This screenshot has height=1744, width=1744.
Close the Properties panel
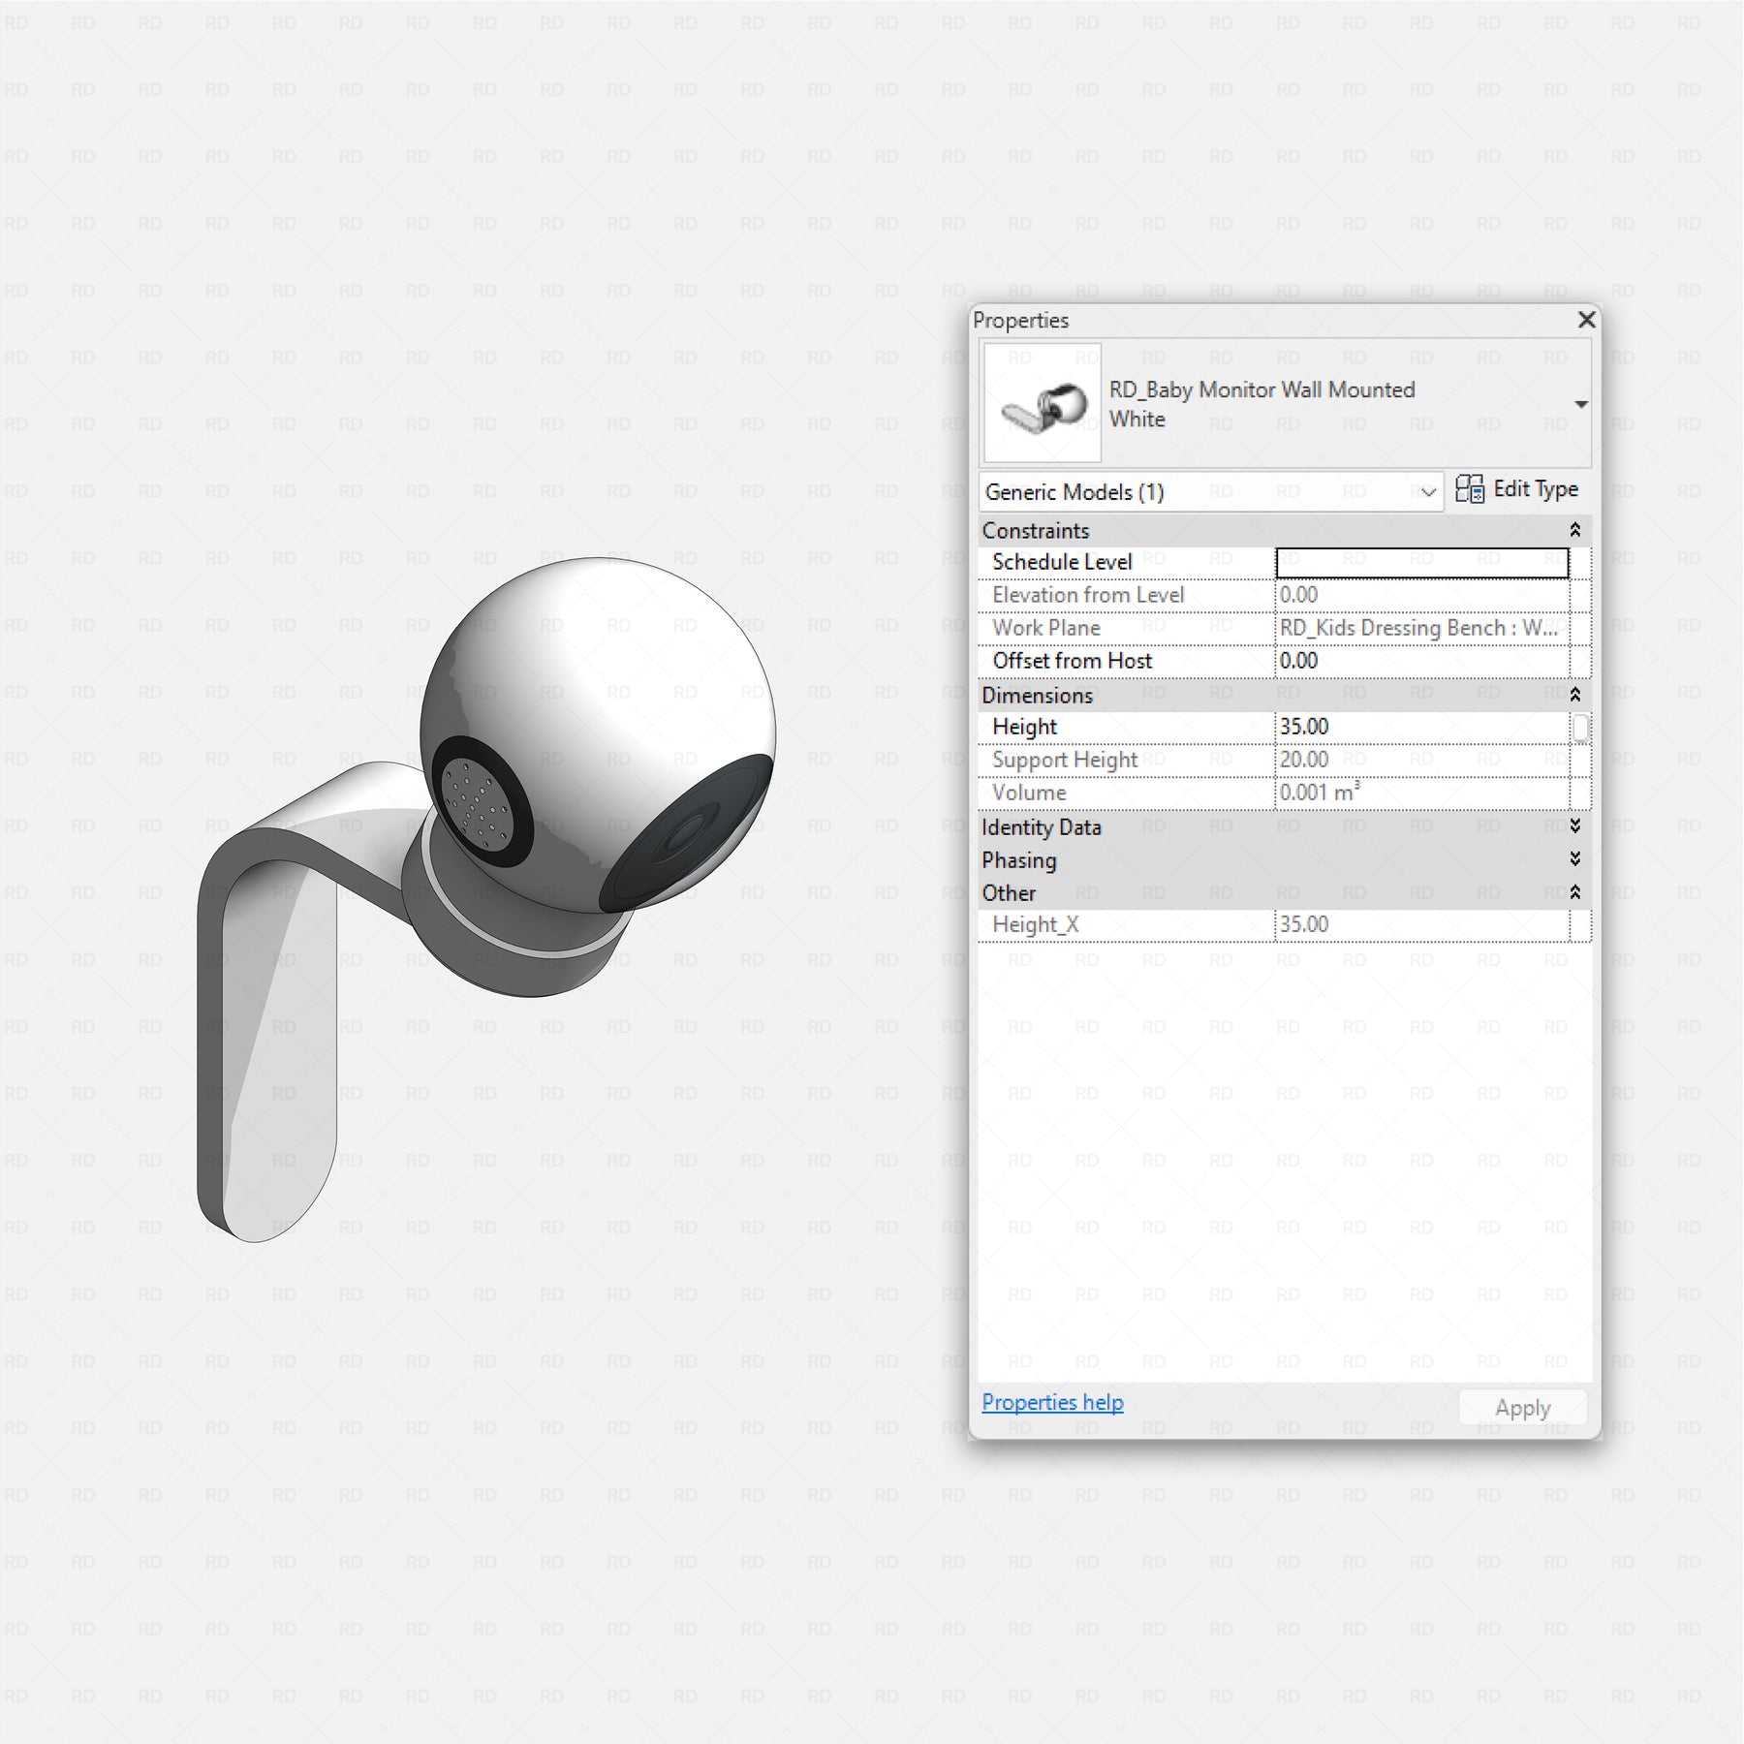(1586, 320)
